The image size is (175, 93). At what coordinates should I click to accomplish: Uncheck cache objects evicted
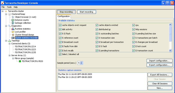tap(97, 25)
